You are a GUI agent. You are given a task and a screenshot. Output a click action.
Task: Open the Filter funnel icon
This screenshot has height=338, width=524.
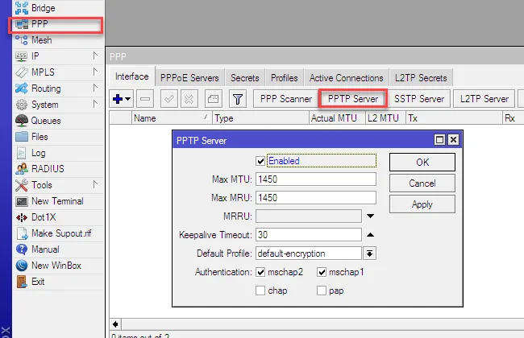[238, 99]
